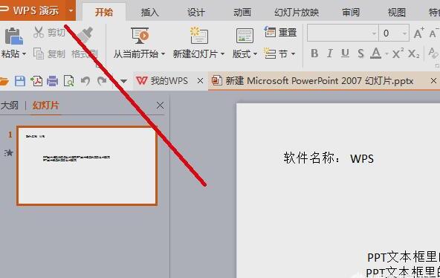This screenshot has height=278, width=440.
Task: Open the WPS 演示 application menu
Action: click(32, 10)
